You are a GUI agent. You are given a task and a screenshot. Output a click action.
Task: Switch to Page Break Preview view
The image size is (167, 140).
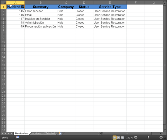click(122, 137)
